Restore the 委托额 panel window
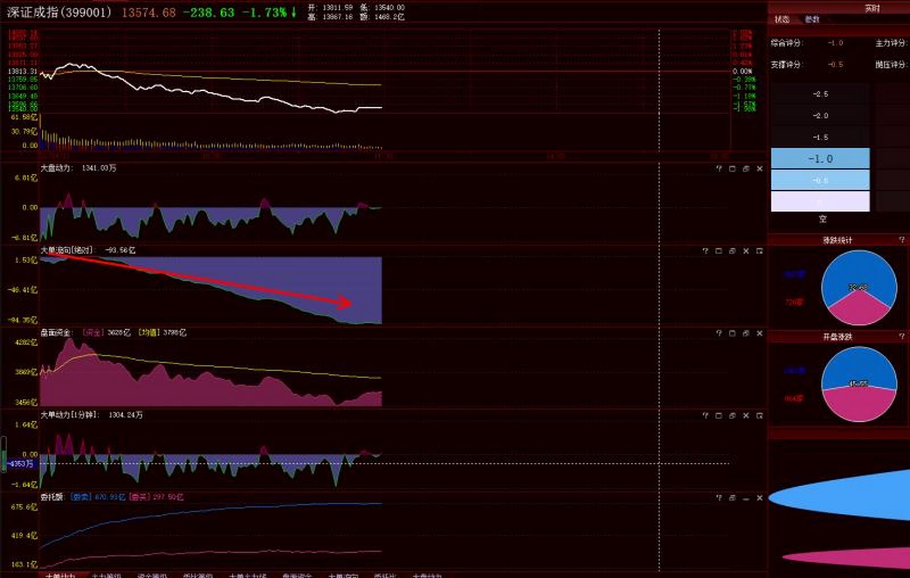910x578 pixels. [732, 498]
